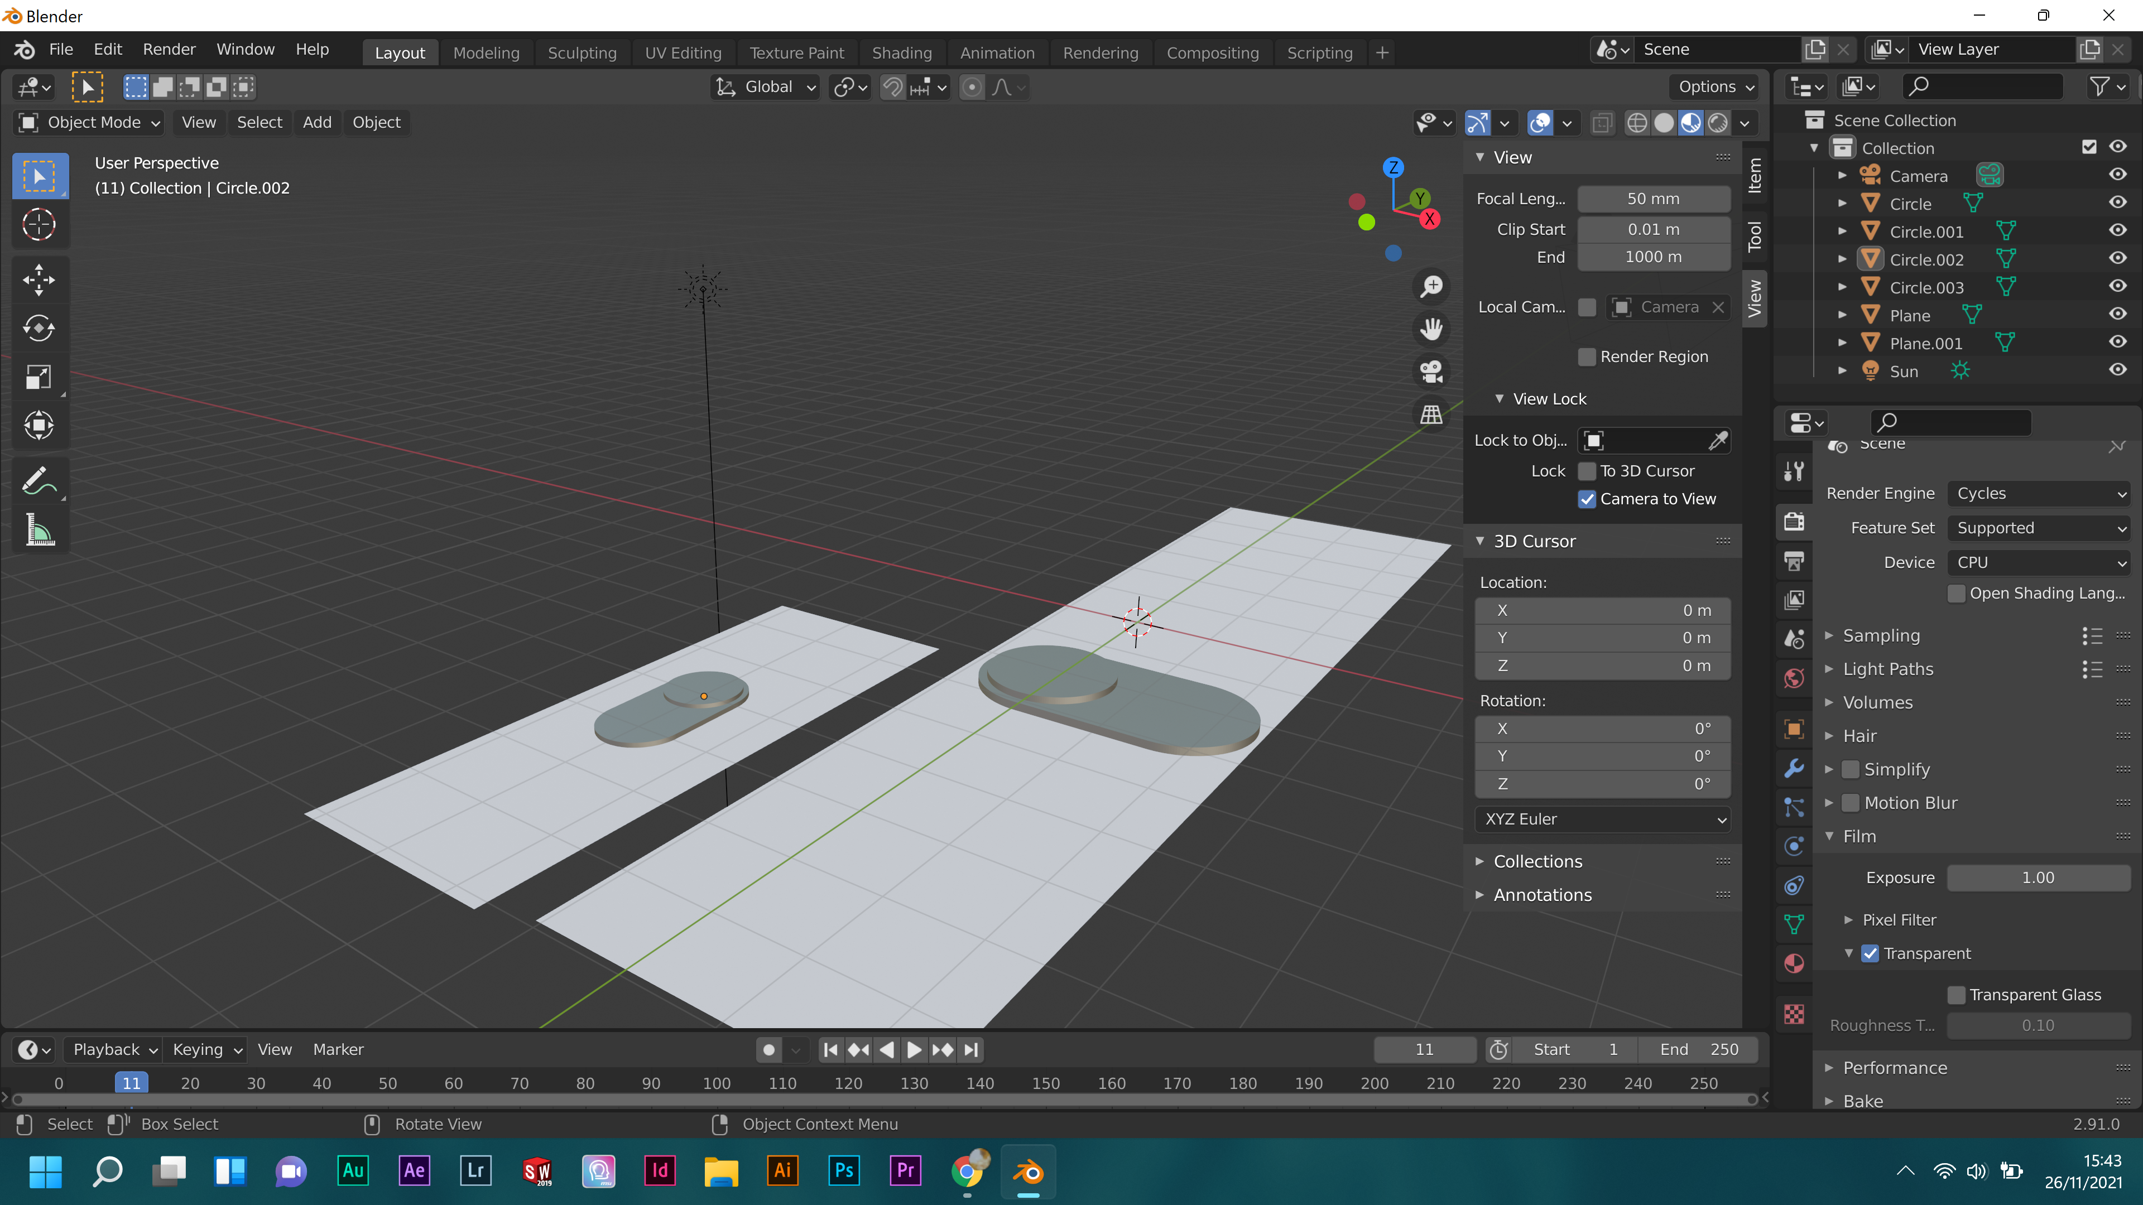Open the Render Engine dropdown
2143x1205 pixels.
click(x=2039, y=494)
